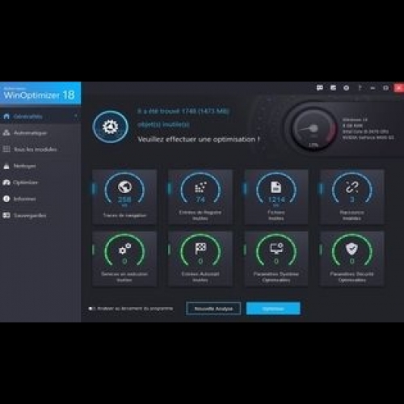Screen dimensions: 404x404
Task: Click the Nettoyer cleaning icon in sidebar
Action: tap(6, 166)
